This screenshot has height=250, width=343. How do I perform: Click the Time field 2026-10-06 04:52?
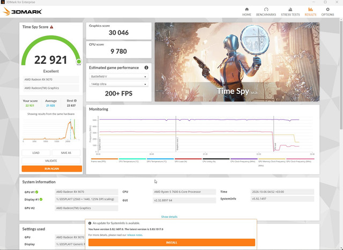(282, 192)
